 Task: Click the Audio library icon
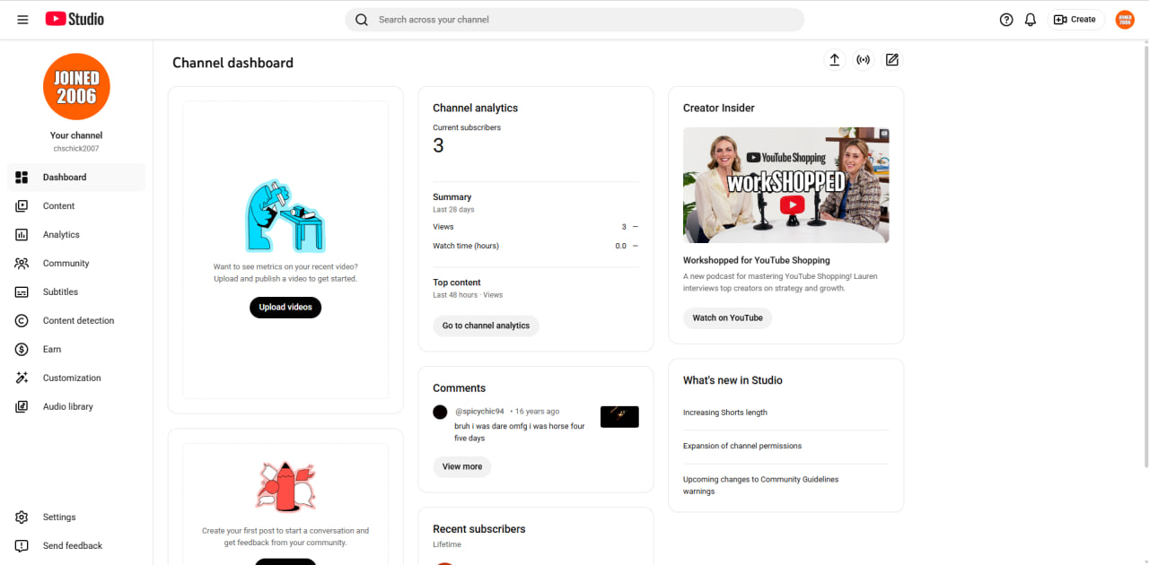(x=22, y=407)
